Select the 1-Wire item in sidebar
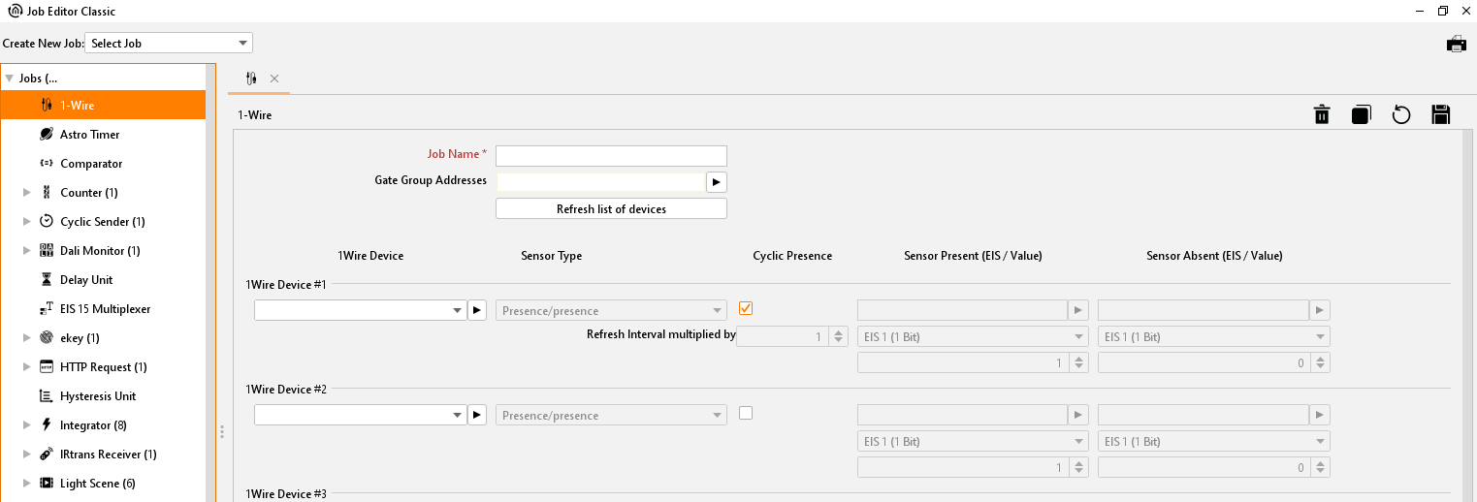The image size is (1477, 502). 78,106
